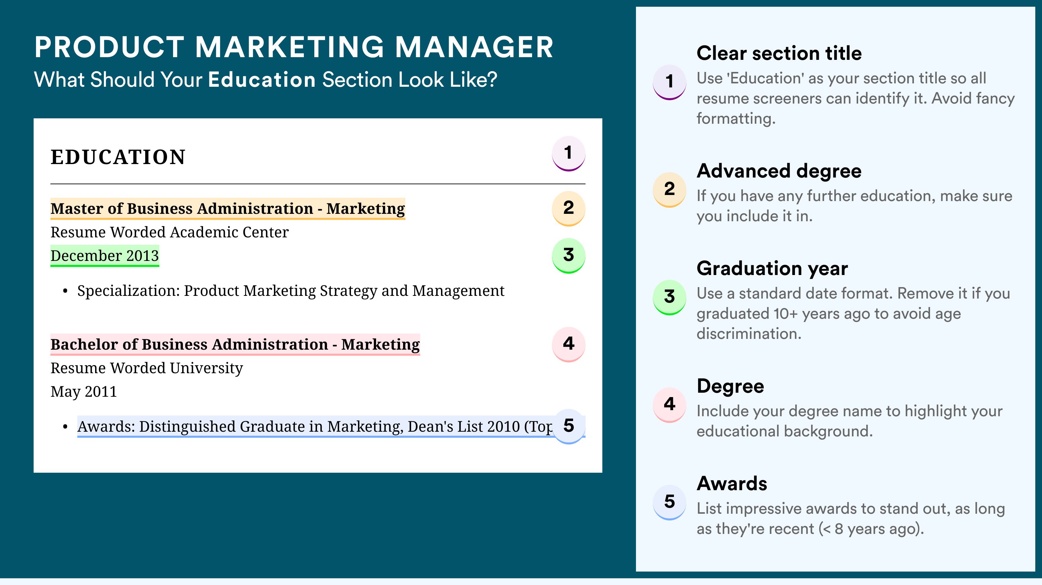Click purple badge 1 next to Clear section title
1042x585 pixels.
pyautogui.click(x=669, y=81)
